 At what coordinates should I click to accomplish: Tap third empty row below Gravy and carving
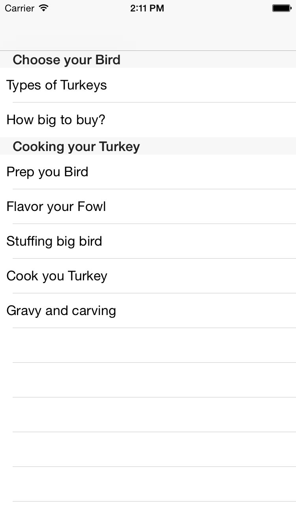click(148, 415)
